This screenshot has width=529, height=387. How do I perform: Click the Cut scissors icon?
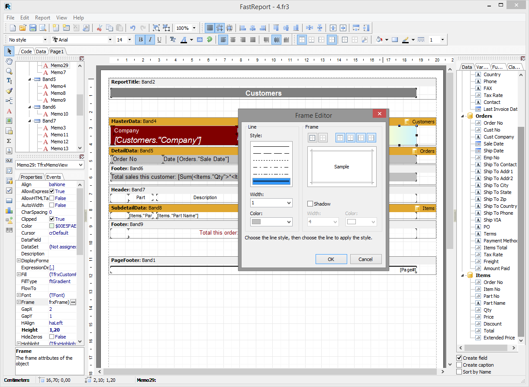pyautogui.click(x=99, y=28)
